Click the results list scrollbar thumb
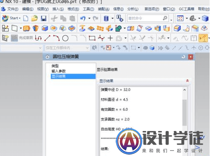The height and width of the screenshot is (156, 210). click(185, 112)
